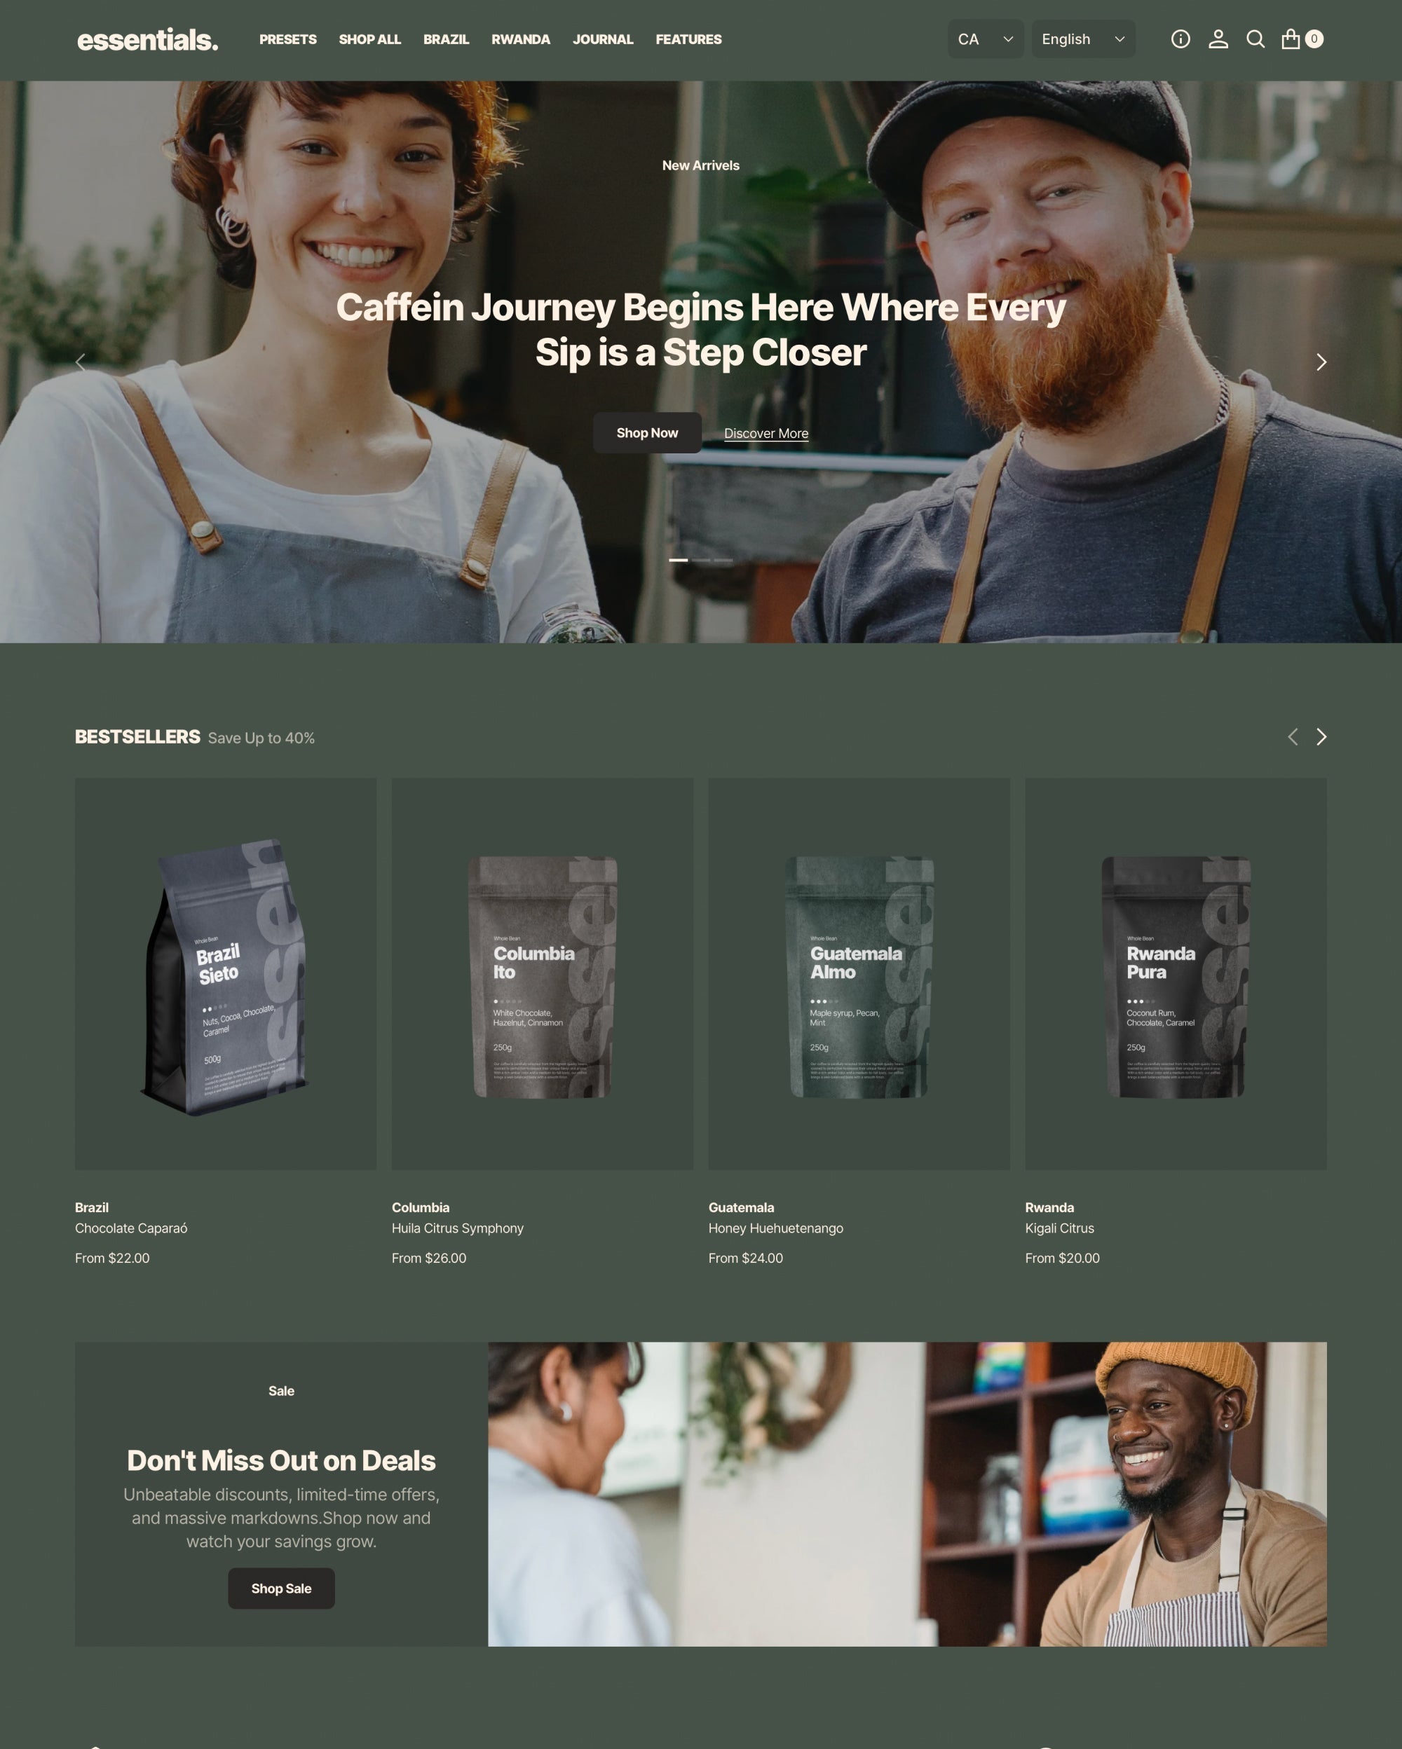
Task: Click Shop Now button on hero banner
Action: click(x=646, y=432)
